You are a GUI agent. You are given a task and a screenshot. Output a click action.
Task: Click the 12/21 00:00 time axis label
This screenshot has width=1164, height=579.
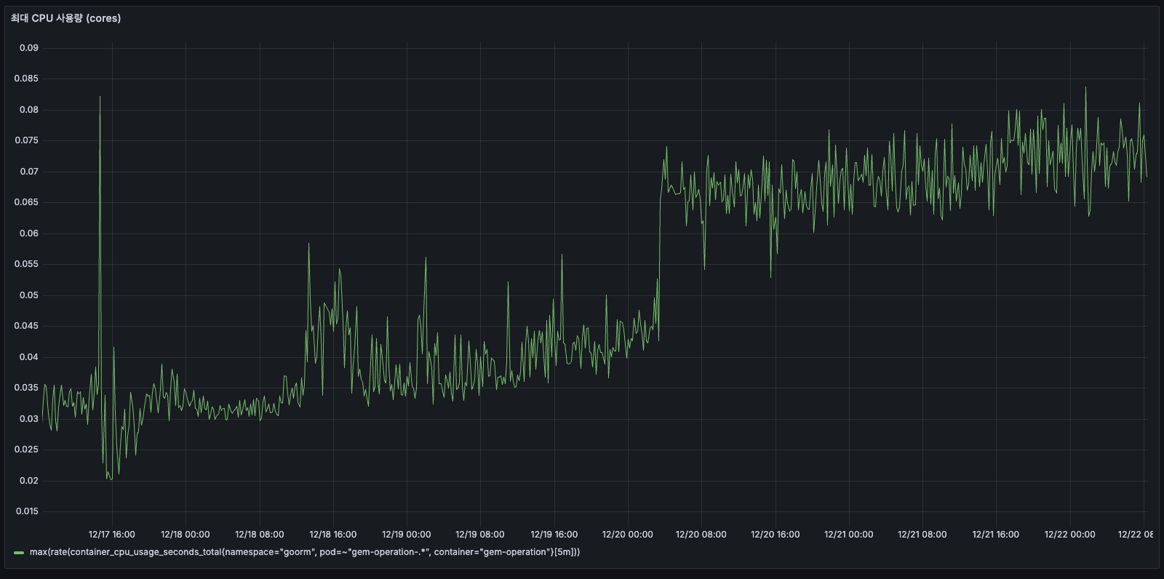coord(848,535)
